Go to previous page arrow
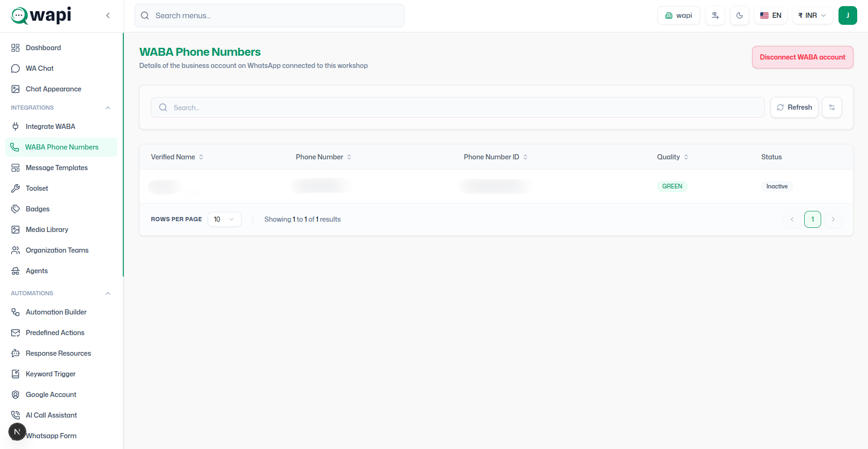868x449 pixels. click(x=792, y=219)
